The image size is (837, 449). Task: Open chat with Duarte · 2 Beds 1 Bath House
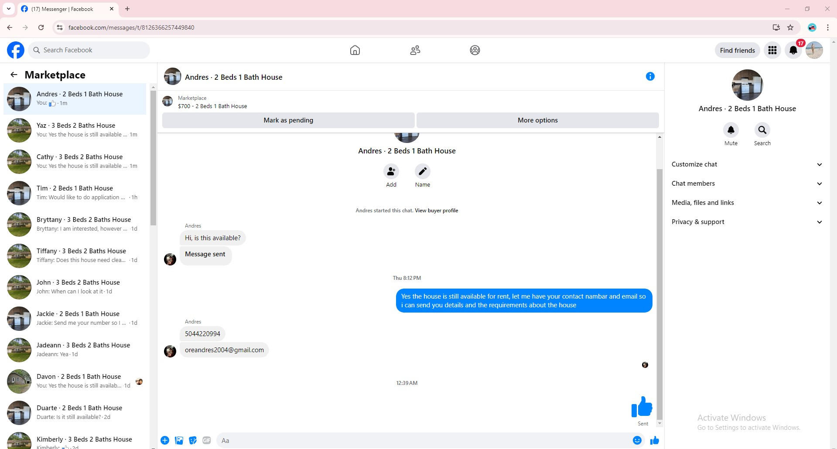click(x=75, y=413)
